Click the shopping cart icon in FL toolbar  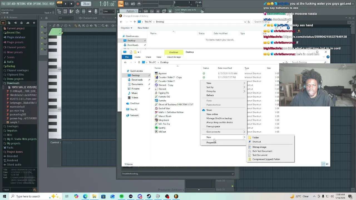click(x=170, y=11)
